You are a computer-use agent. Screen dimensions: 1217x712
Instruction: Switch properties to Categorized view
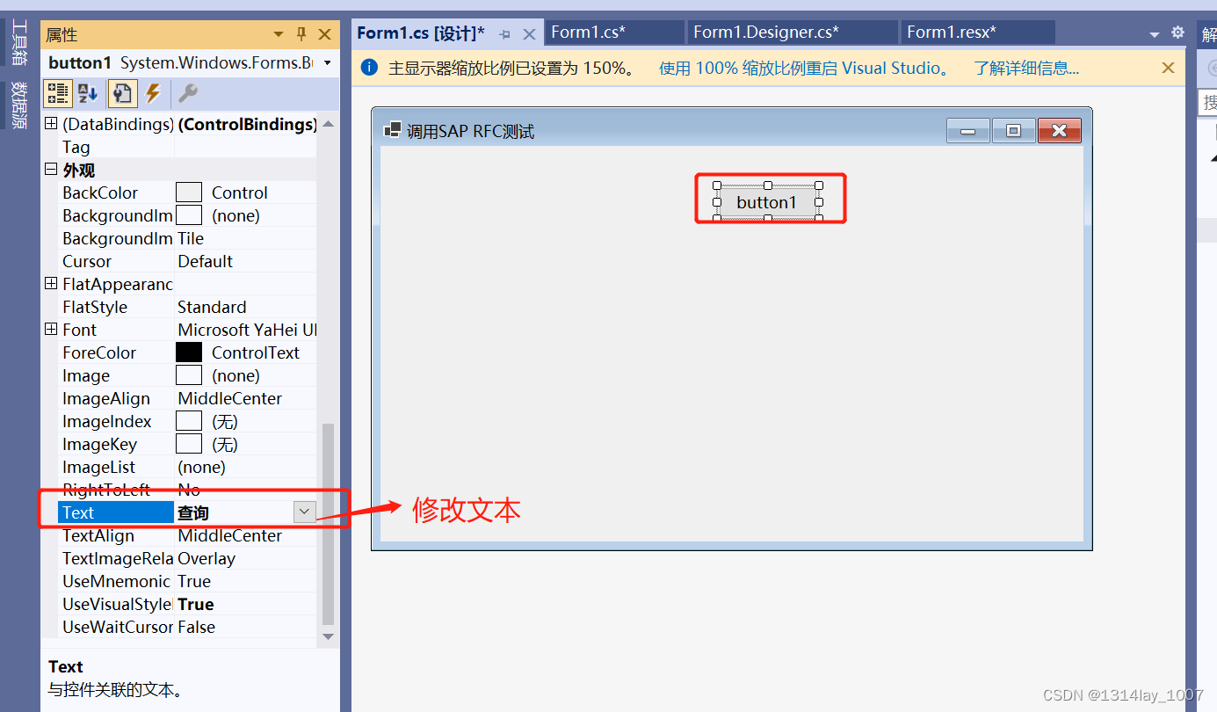tap(58, 93)
